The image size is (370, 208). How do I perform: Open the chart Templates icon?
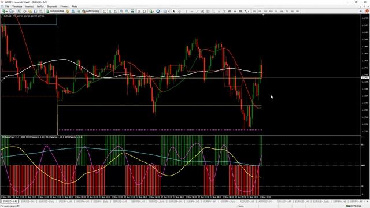(165, 11)
